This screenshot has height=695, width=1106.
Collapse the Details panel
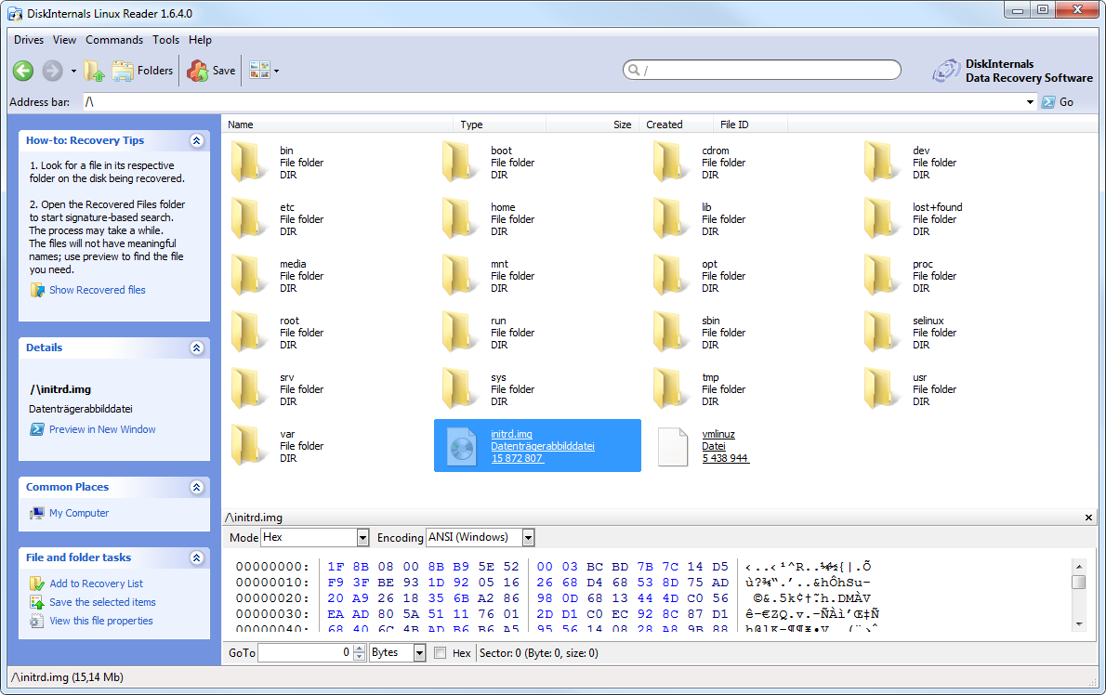point(197,347)
